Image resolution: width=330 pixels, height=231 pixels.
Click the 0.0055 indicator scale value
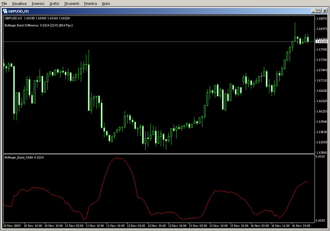pos(320,220)
